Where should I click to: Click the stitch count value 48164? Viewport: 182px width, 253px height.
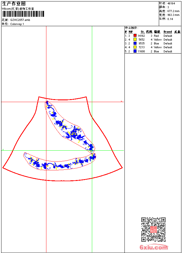pyautogui.click(x=171, y=4)
